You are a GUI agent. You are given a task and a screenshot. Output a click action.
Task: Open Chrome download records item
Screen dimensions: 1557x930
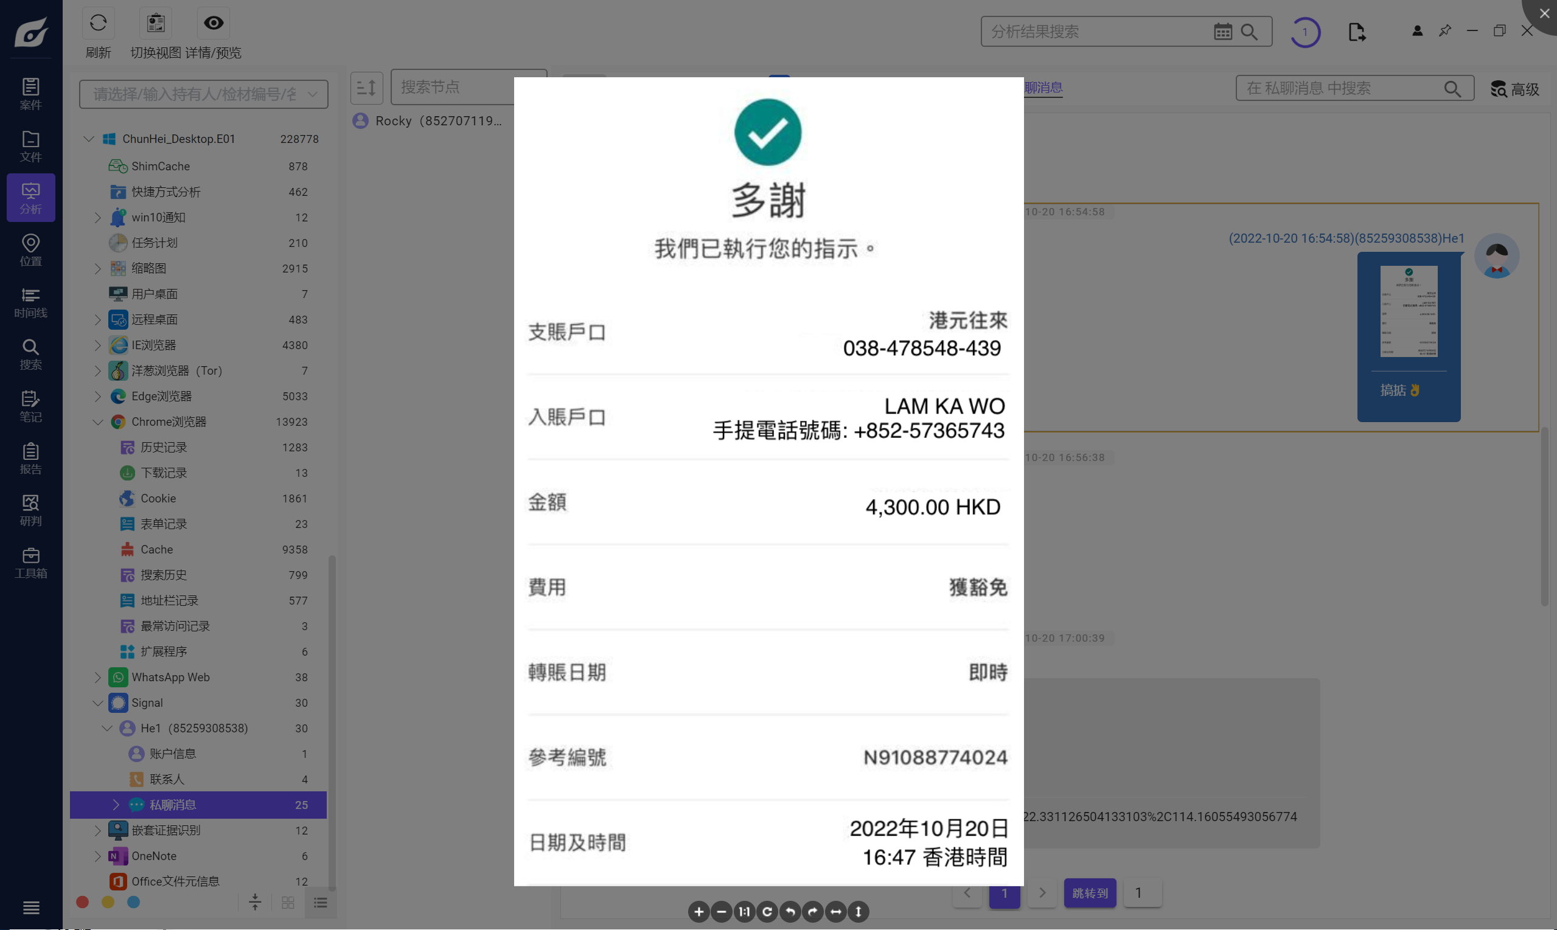tap(164, 473)
